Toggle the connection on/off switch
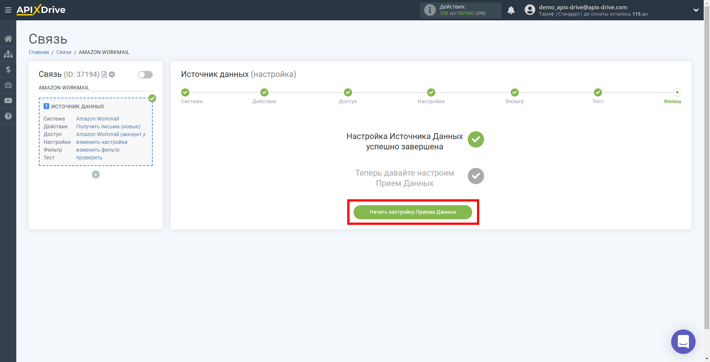The height and width of the screenshot is (362, 710). click(145, 75)
